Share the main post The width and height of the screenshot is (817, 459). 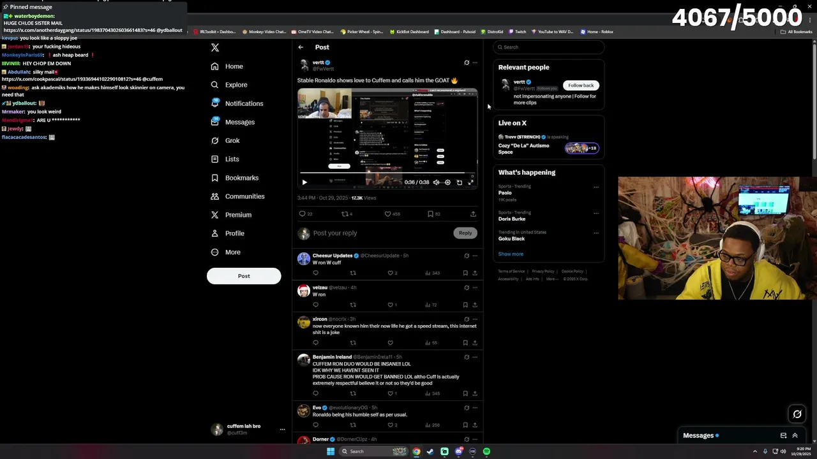coord(473,214)
